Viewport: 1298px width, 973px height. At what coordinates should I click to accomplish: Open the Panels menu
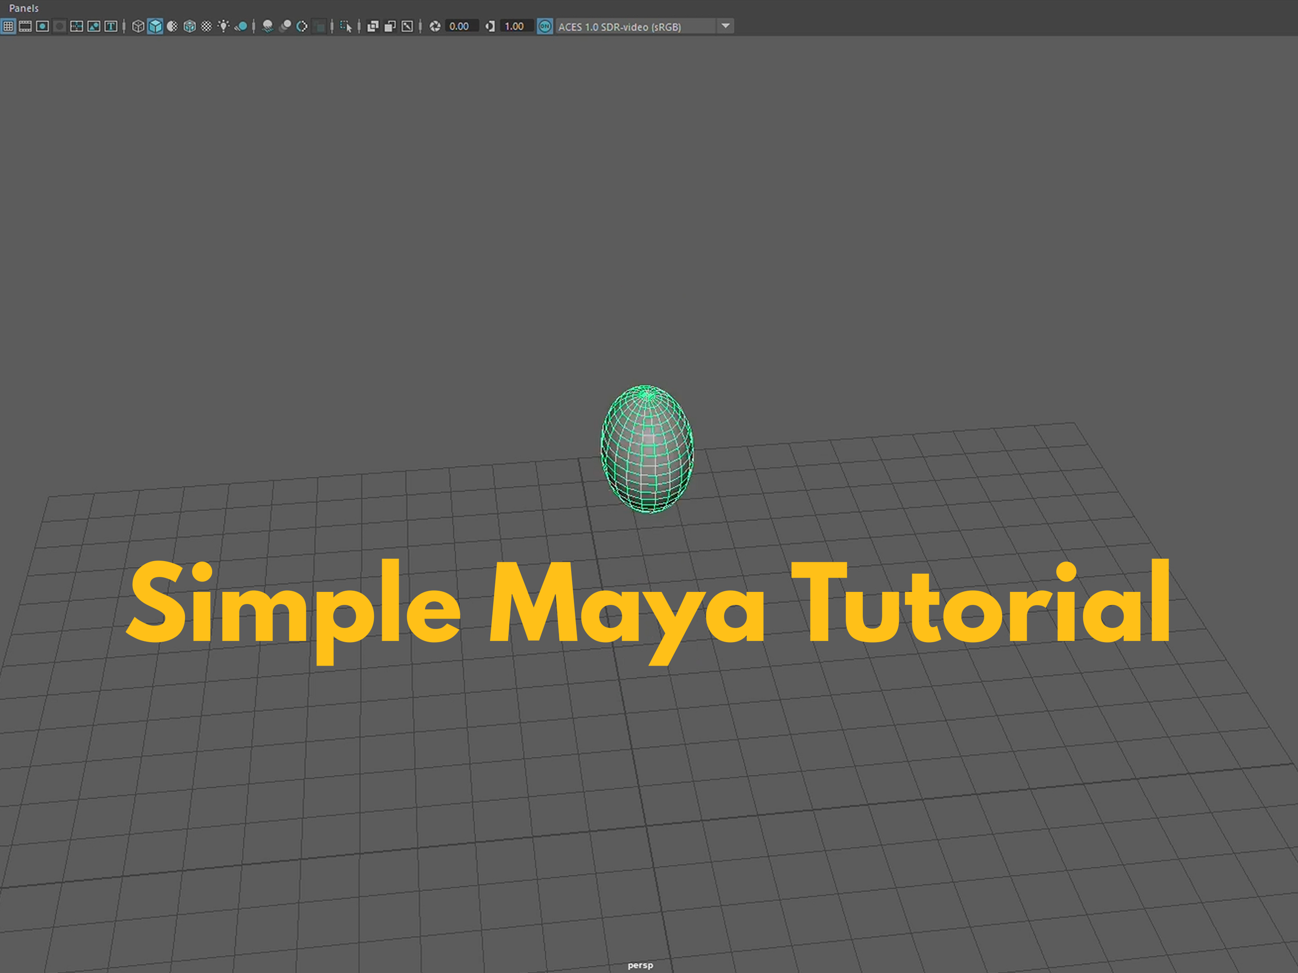coord(23,8)
